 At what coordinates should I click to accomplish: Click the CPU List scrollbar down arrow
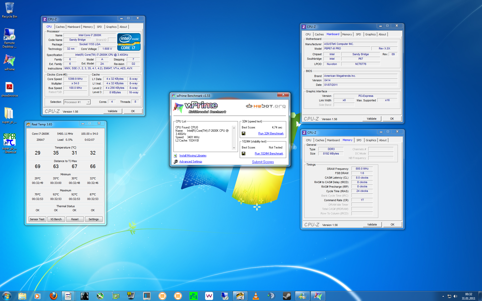[234, 148]
